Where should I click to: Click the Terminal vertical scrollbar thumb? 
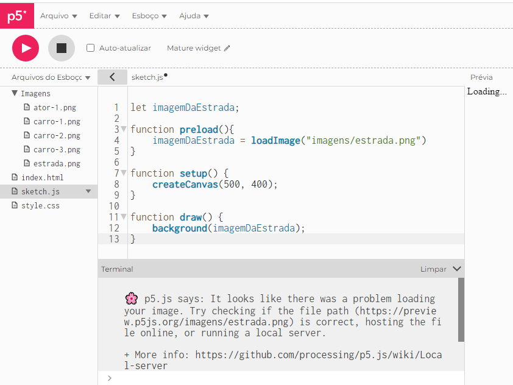pyautogui.click(x=461, y=309)
